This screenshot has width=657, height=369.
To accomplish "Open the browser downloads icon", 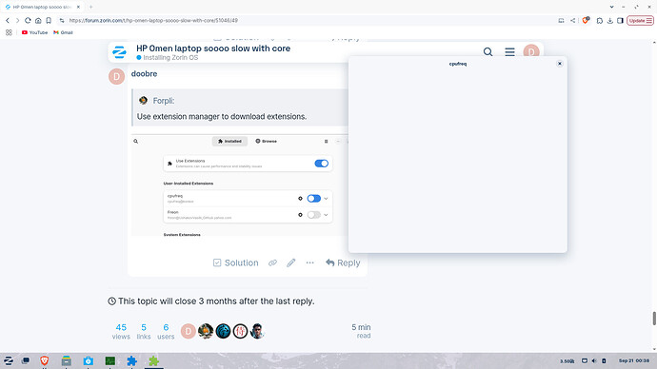I will pos(610,21).
